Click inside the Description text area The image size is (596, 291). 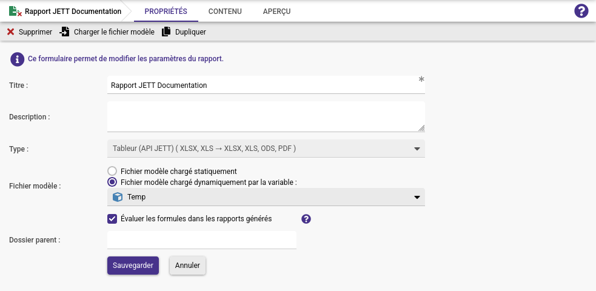click(266, 116)
